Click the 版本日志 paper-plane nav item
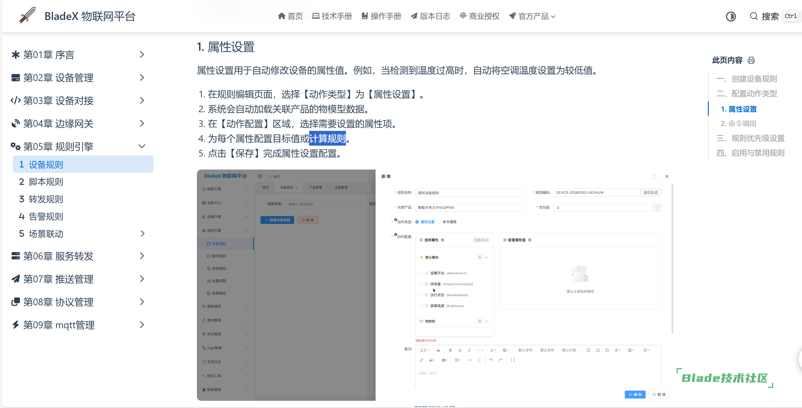The width and height of the screenshot is (802, 408). 430,16
